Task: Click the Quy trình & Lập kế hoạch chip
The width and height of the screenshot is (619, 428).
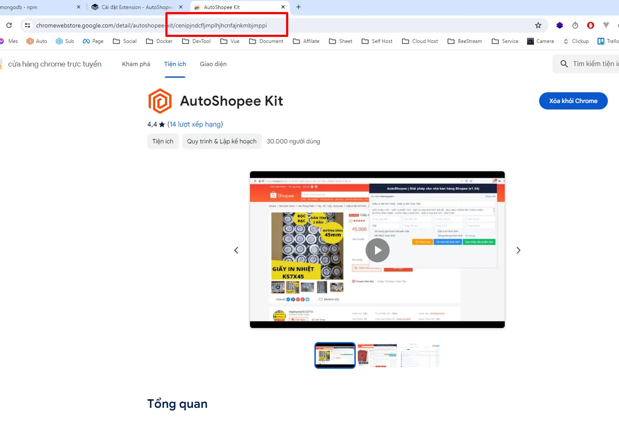Action: (222, 141)
